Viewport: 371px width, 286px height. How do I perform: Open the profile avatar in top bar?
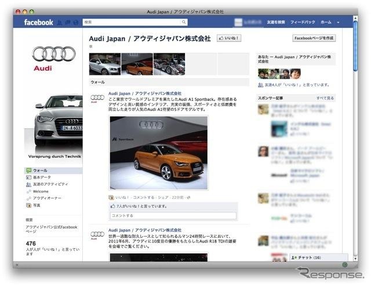tap(238, 22)
